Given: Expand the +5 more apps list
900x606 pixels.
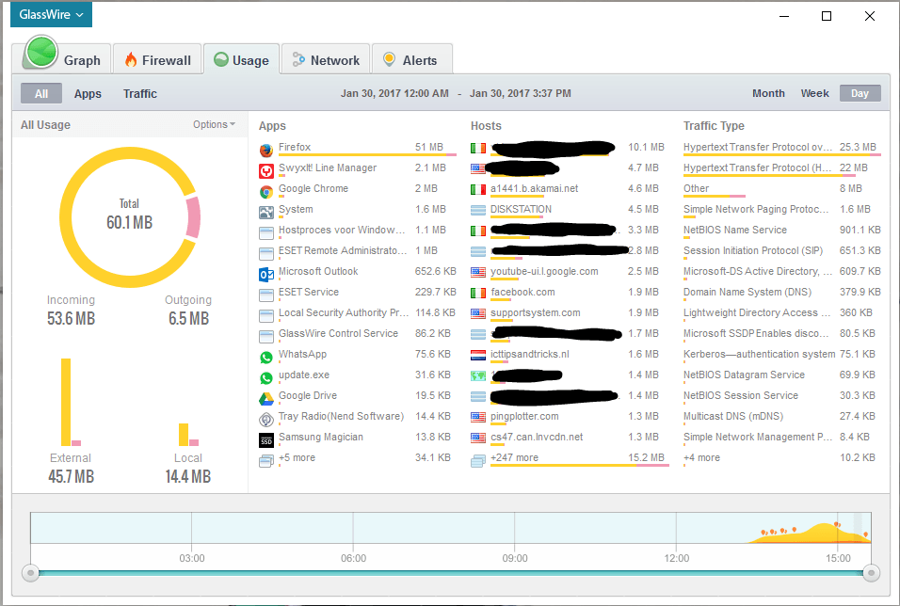Looking at the screenshot, I should (x=297, y=458).
